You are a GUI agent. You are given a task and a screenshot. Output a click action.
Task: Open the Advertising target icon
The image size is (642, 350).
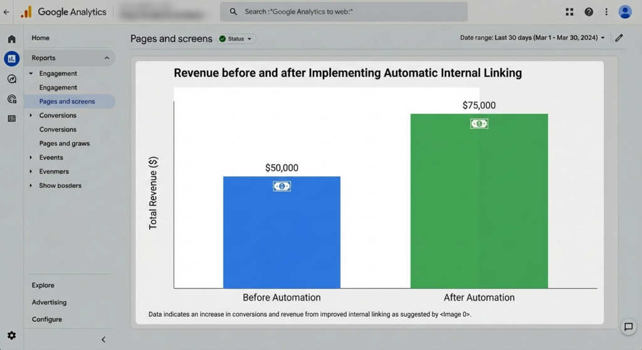[11, 99]
